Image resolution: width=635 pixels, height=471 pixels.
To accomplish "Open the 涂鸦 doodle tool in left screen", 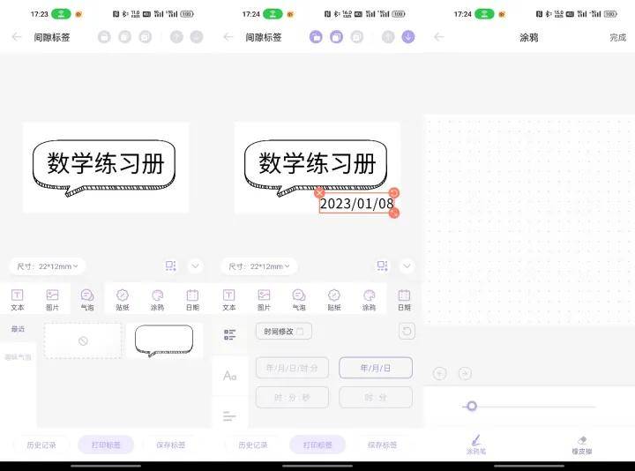I will click(157, 300).
